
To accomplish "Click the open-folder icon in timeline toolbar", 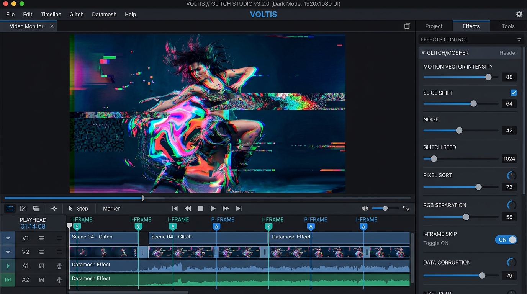I will point(36,209).
